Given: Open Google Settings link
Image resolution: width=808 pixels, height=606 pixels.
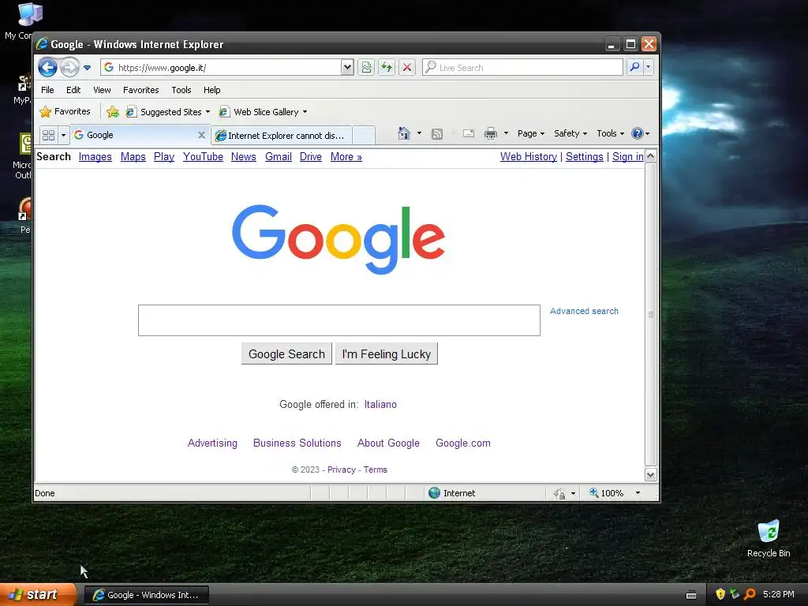Looking at the screenshot, I should [585, 157].
